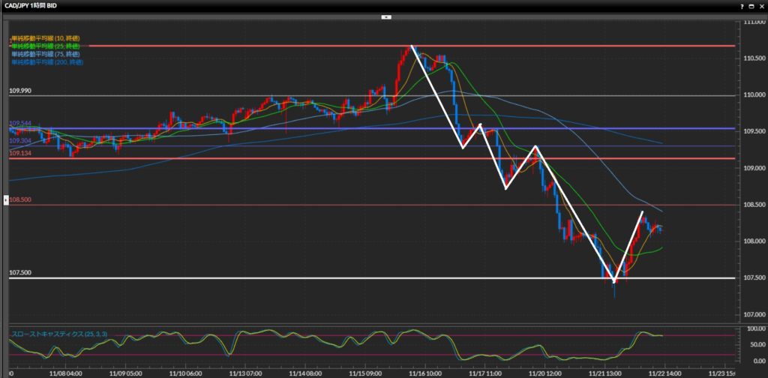This screenshot has width=768, height=378.
Task: Expand the toolbar dropdown arrow at top center
Action: pyautogui.click(x=385, y=16)
